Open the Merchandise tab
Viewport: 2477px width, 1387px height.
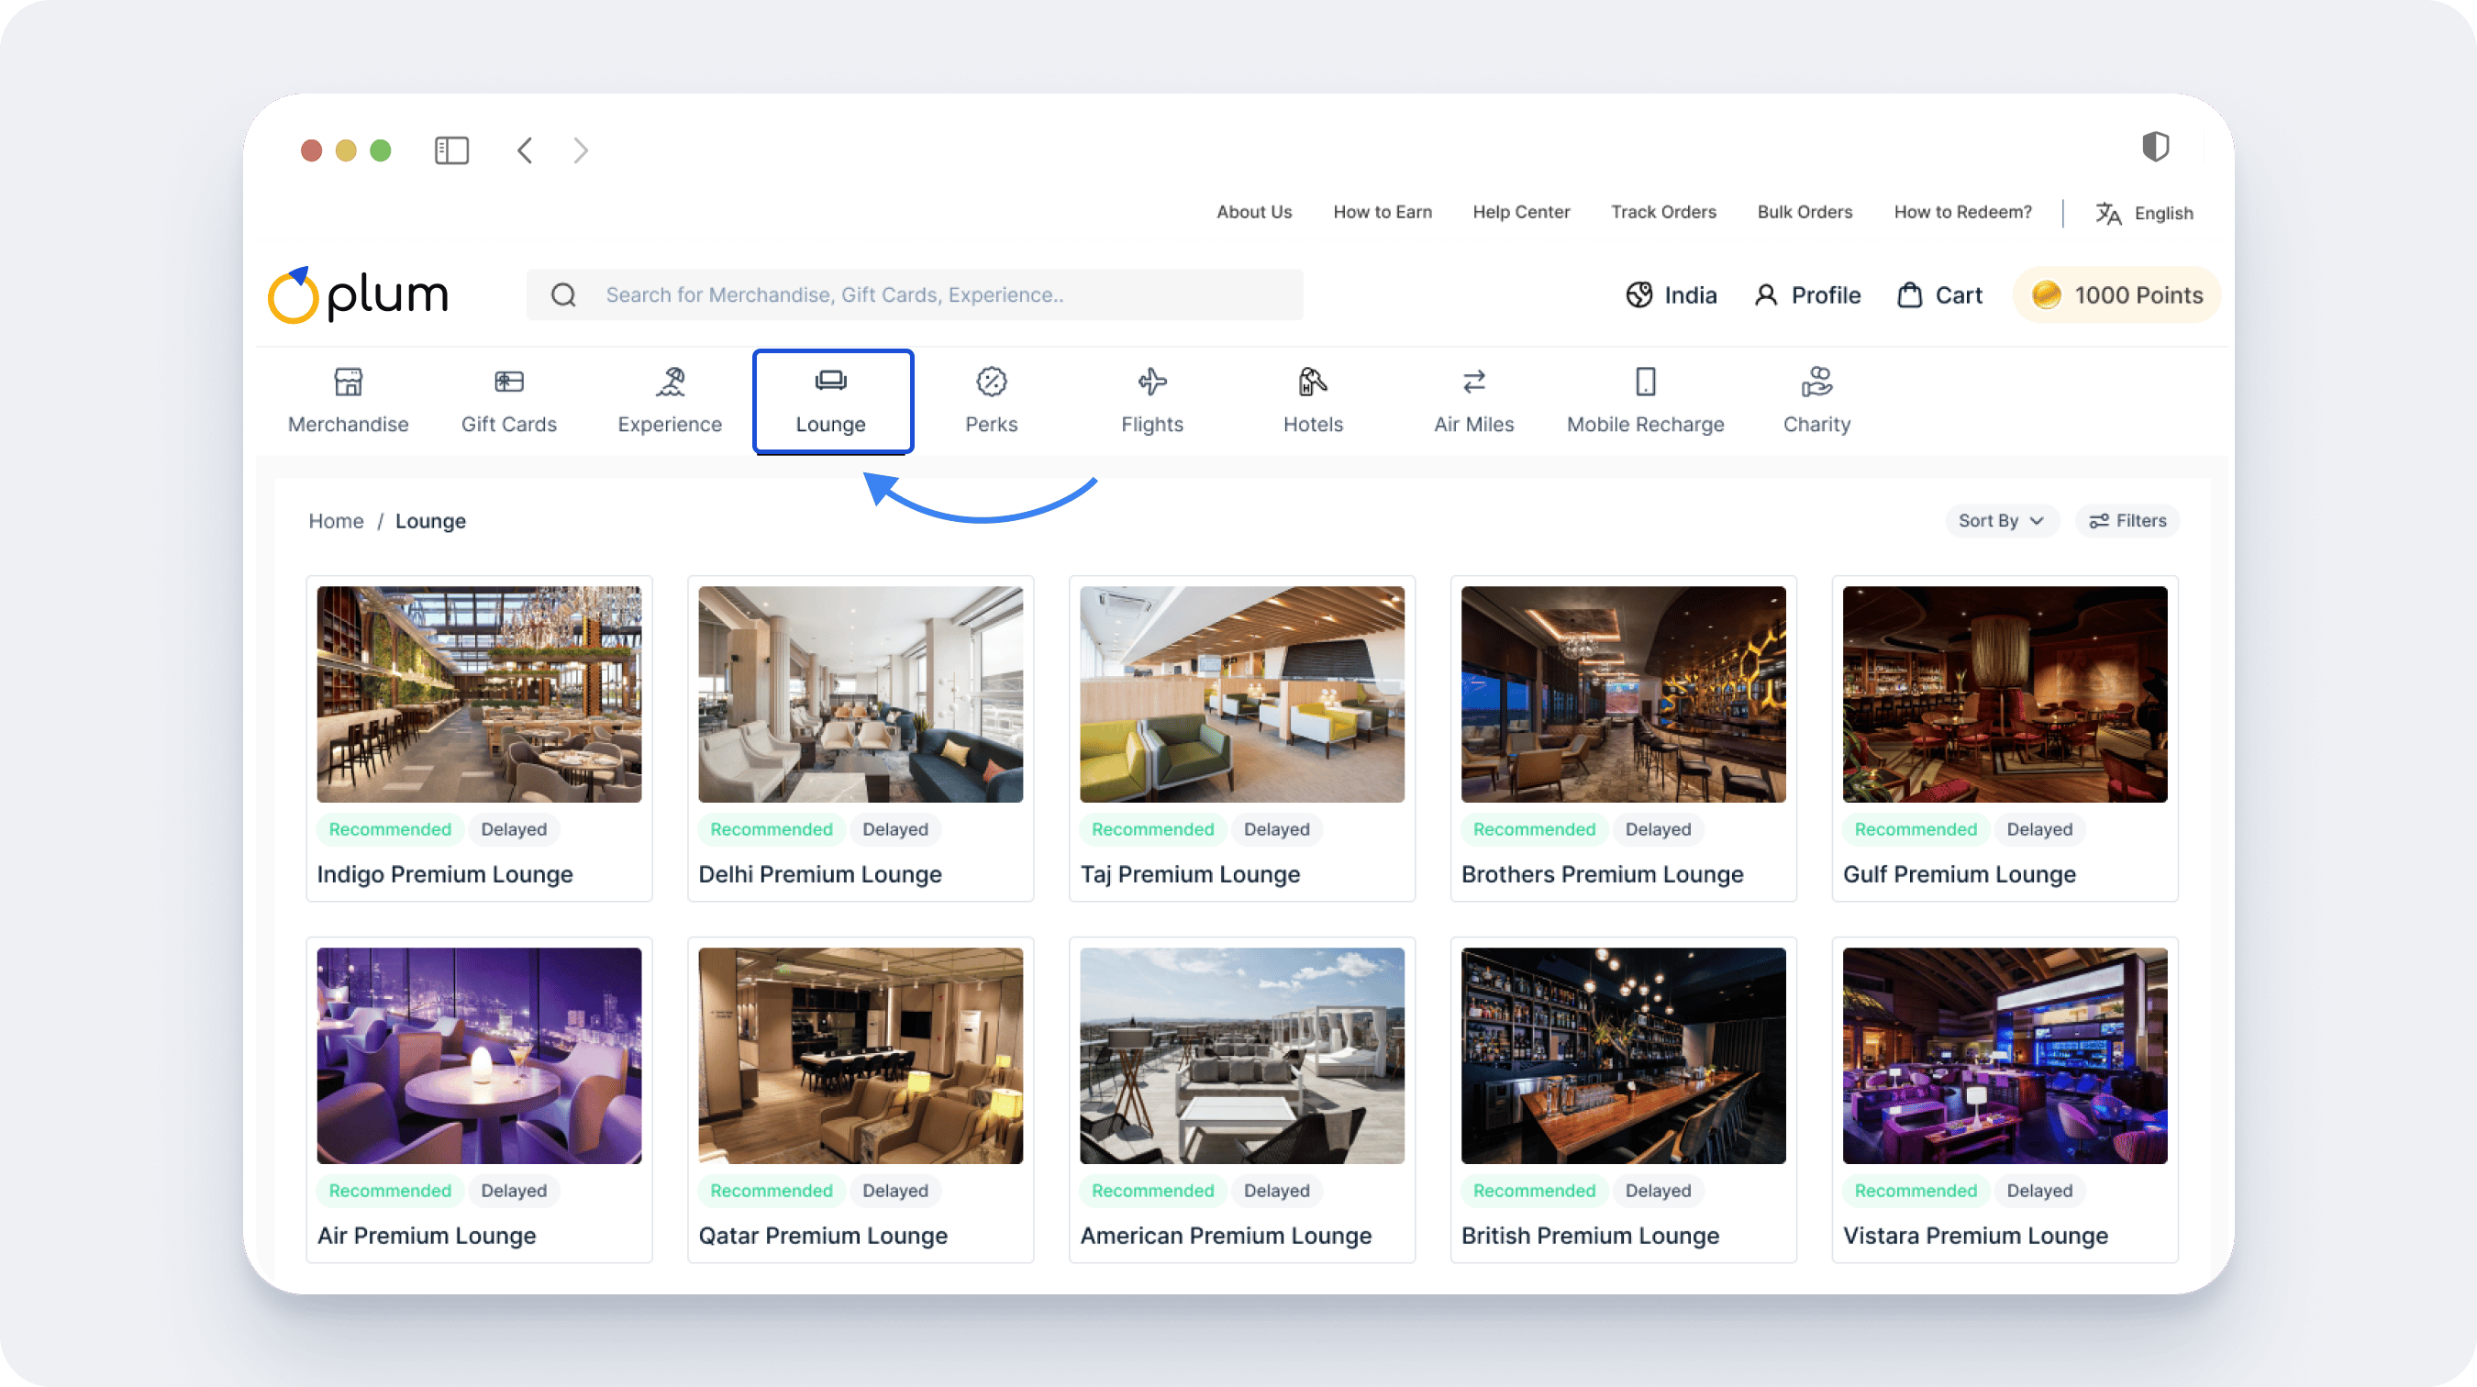pos(348,402)
